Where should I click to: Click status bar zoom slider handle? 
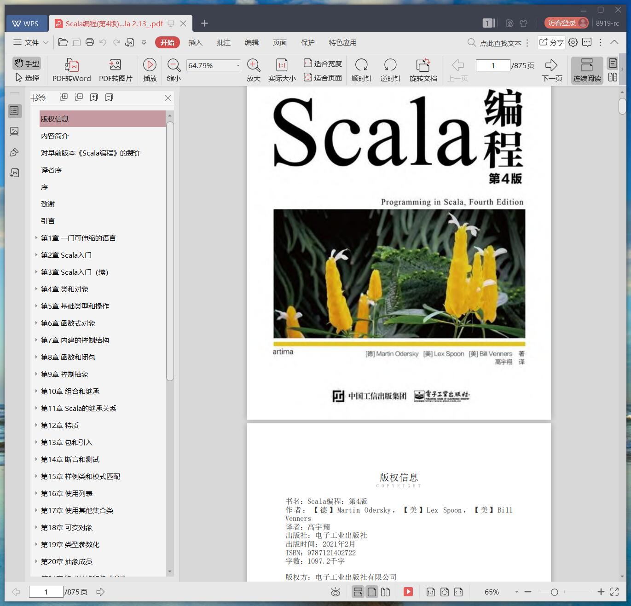click(x=554, y=592)
